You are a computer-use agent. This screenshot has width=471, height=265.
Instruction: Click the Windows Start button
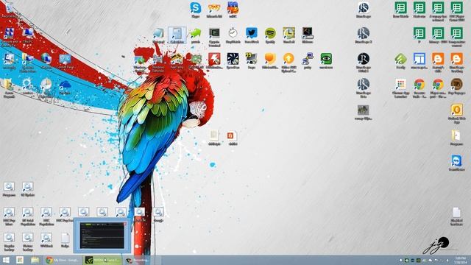coord(6,260)
